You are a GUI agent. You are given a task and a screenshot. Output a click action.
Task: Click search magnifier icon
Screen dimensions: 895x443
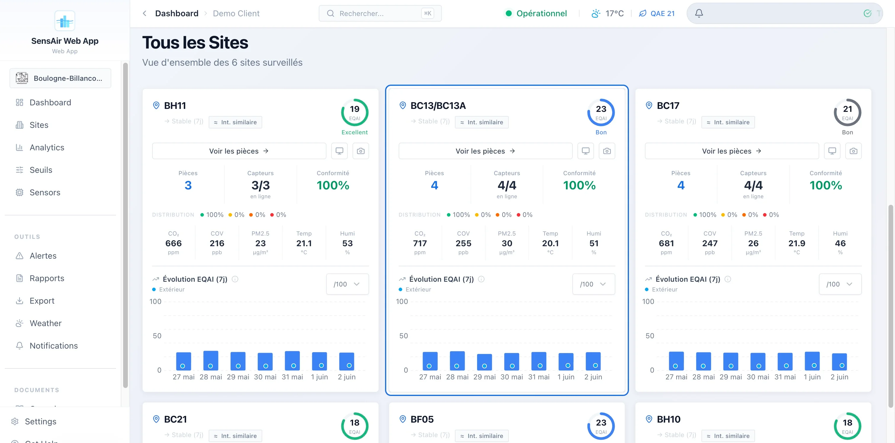click(330, 13)
